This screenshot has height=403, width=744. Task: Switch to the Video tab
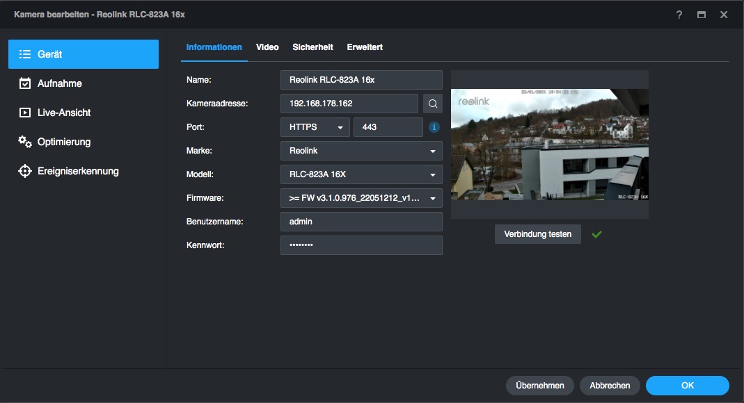(267, 47)
